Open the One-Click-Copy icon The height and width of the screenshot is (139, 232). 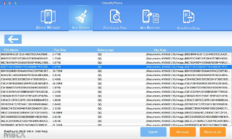point(188,17)
